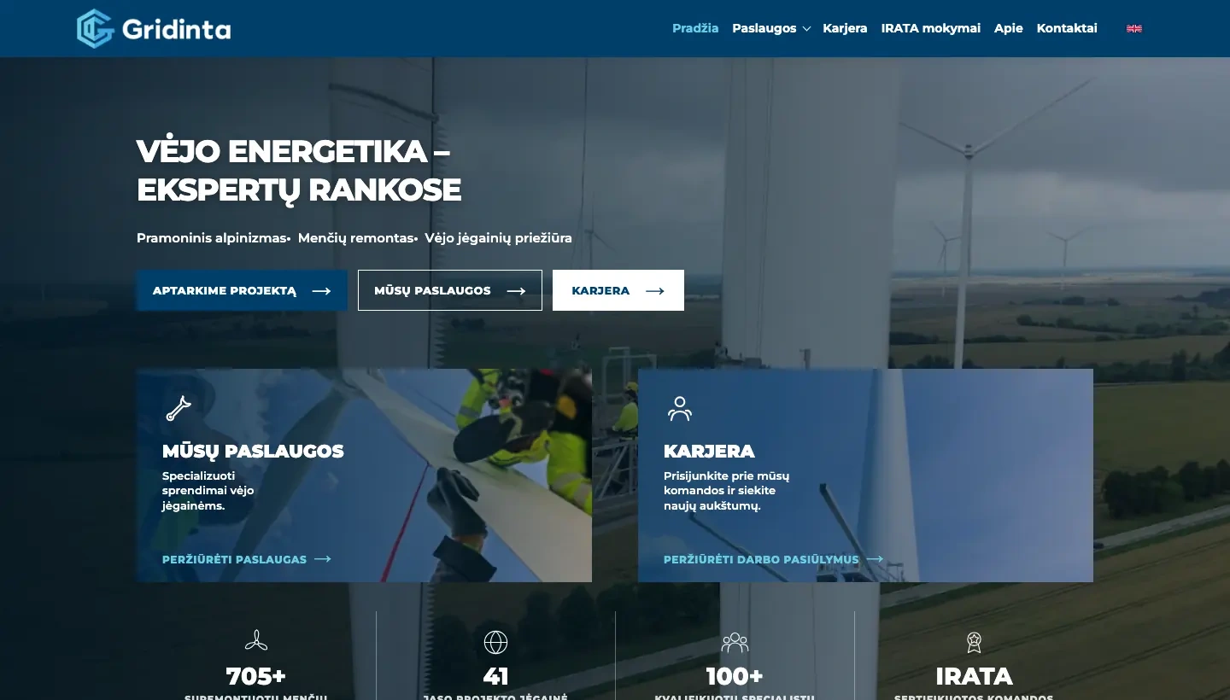The height and width of the screenshot is (700, 1230).
Task: Click the text 'Menčių remontas'
Action: pos(356,238)
